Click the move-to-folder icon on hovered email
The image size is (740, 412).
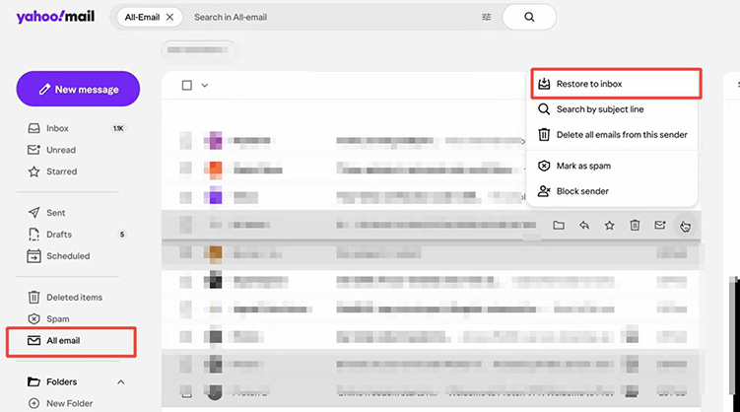(x=559, y=226)
